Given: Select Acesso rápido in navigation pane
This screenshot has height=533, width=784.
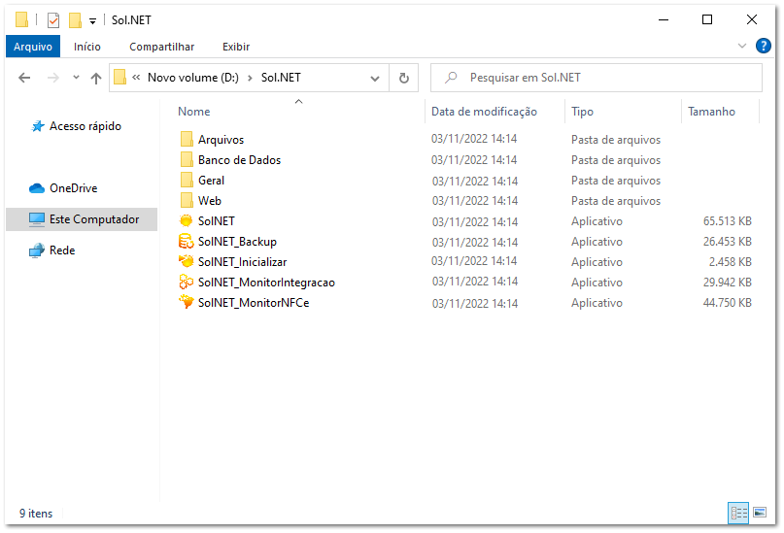Looking at the screenshot, I should click(x=85, y=126).
